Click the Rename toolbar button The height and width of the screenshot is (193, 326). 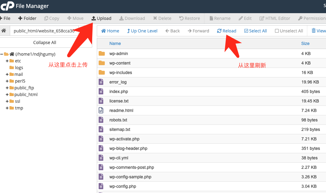220,18
